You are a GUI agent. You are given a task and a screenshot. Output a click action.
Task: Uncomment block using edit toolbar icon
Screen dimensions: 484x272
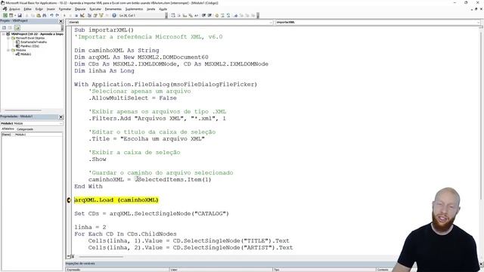228,15
